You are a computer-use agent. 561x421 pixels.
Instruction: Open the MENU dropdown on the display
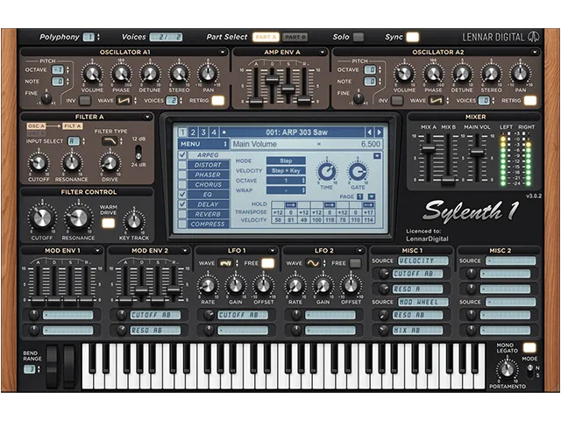[203, 144]
